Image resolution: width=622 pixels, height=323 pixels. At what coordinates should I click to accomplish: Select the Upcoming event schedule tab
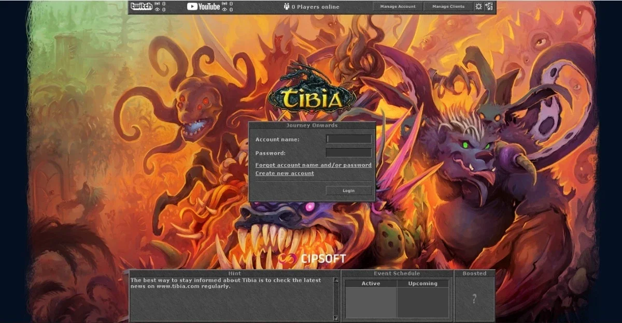[x=423, y=284]
